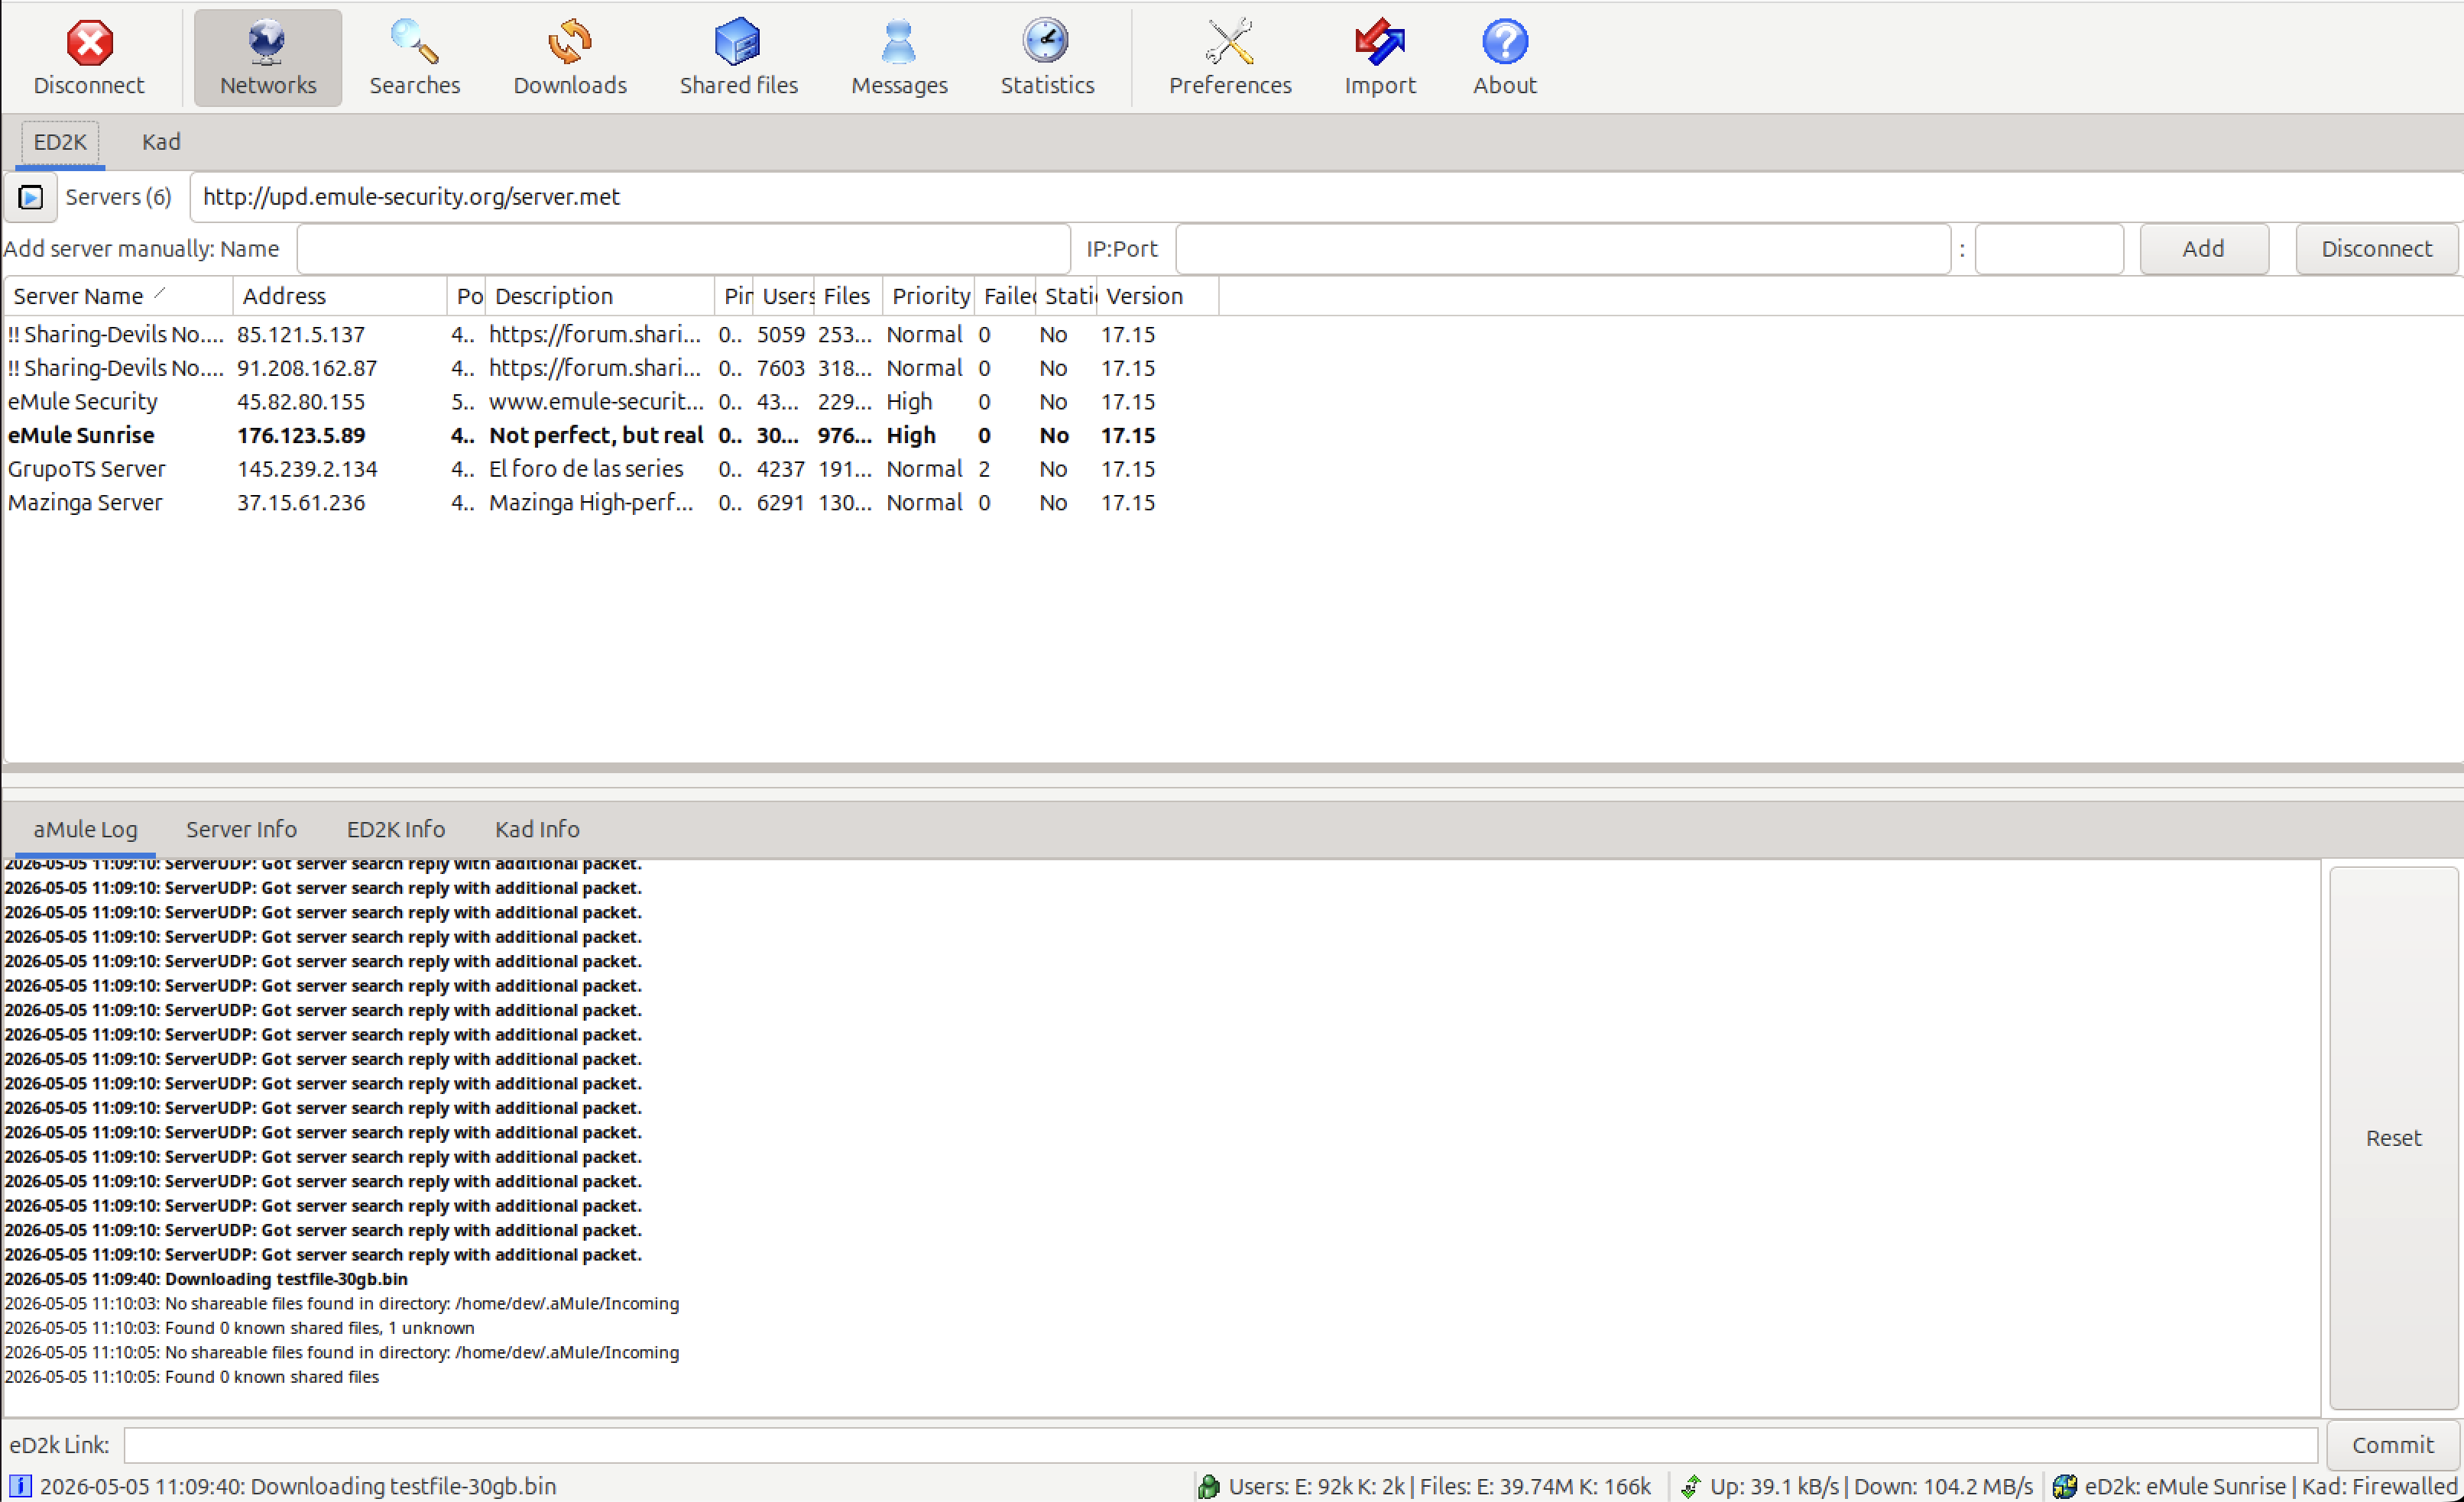Sort by Port column header
Viewport: 2464px width, 1502px height.
[x=467, y=296]
